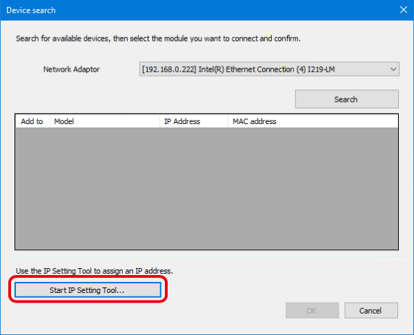The image size is (414, 335).
Task: Click inside the empty device list area
Action: click(x=206, y=187)
